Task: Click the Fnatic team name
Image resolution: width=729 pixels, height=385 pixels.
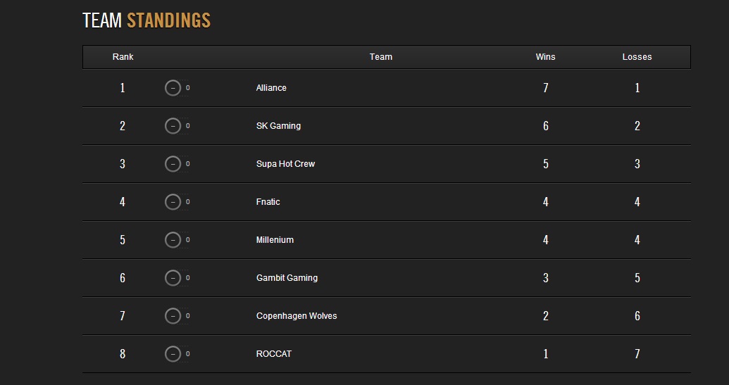Action: (268, 202)
